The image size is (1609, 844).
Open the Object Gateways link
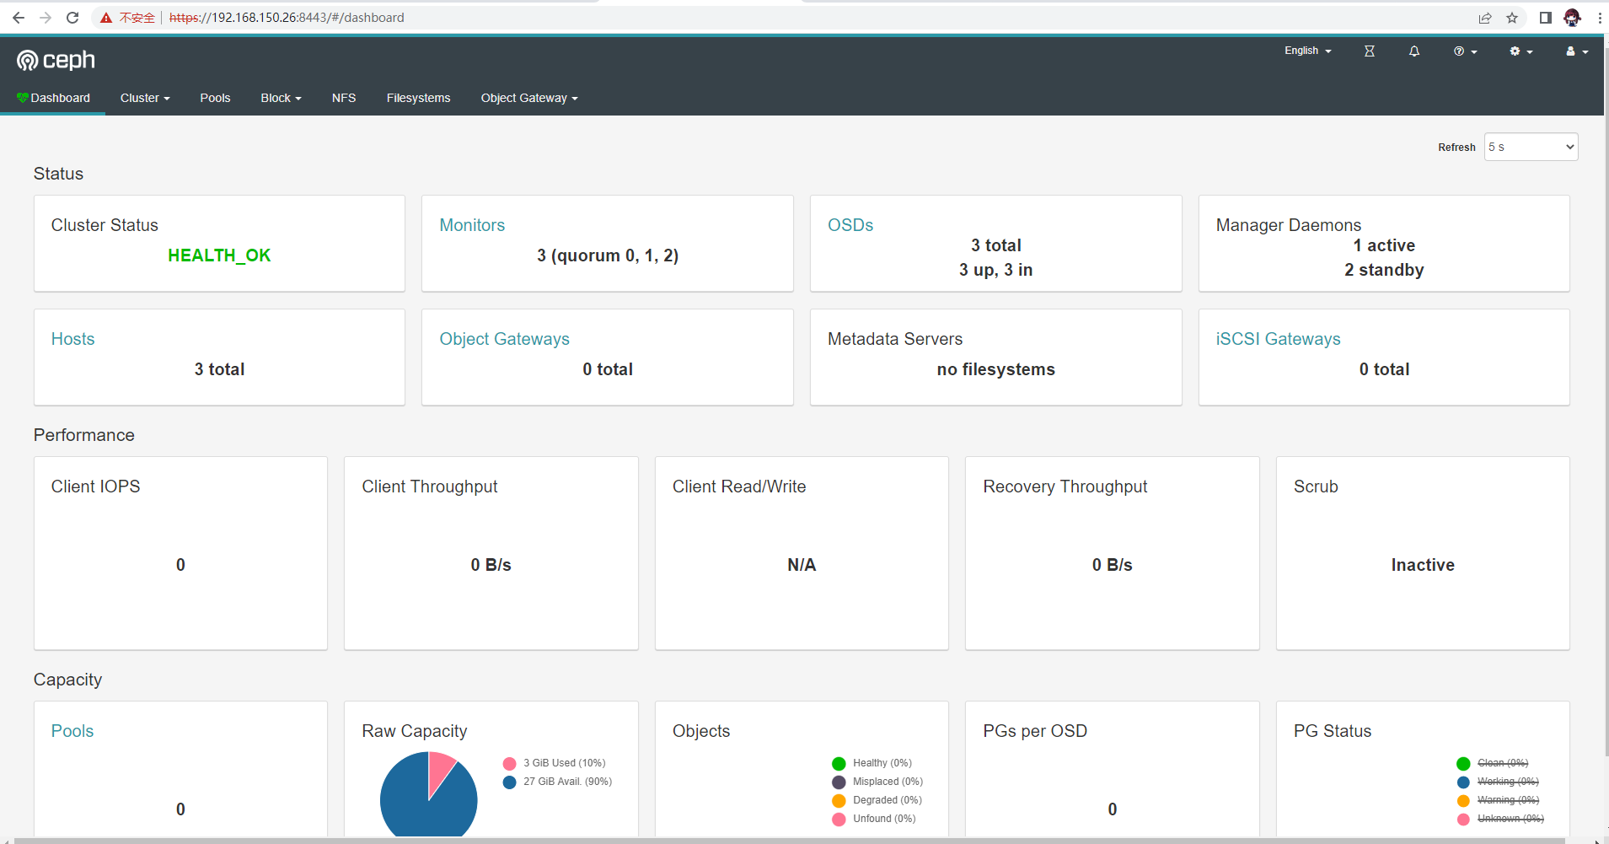pyautogui.click(x=504, y=339)
